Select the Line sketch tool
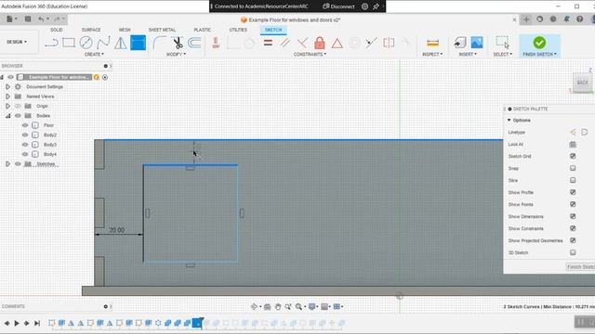Screen dimensions: 595x334 coord(51,43)
